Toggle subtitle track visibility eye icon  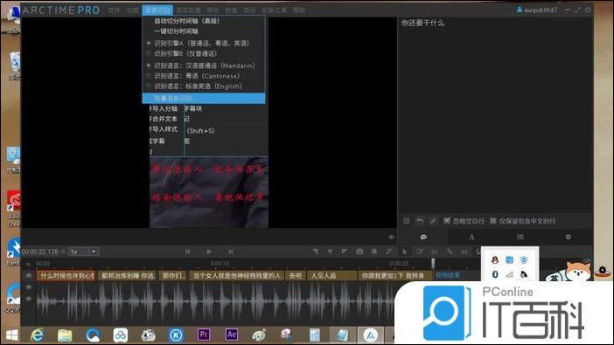pyautogui.click(x=29, y=276)
